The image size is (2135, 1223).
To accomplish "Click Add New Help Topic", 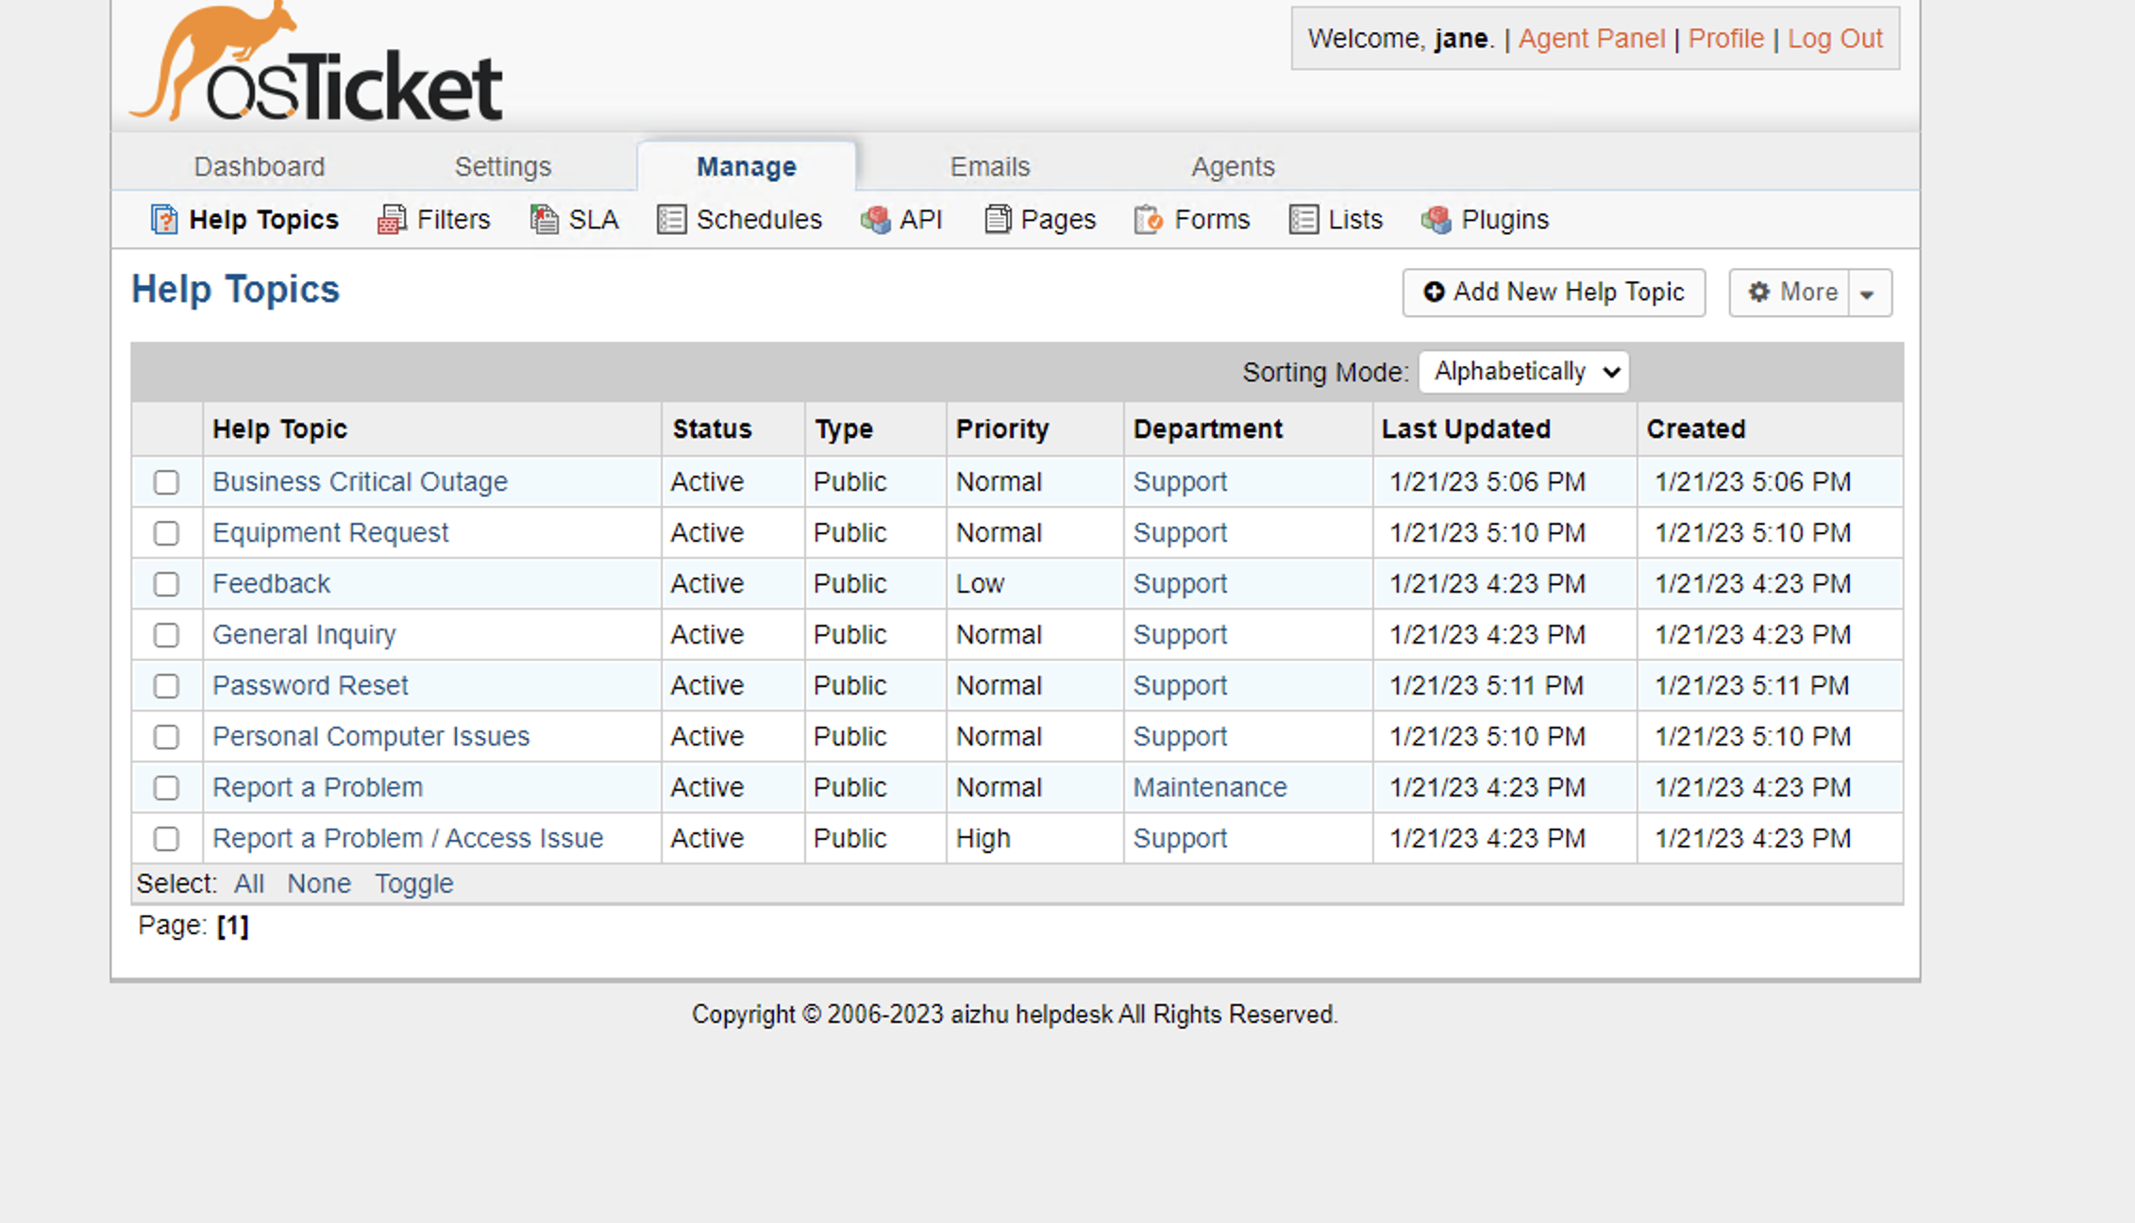I will [1553, 293].
